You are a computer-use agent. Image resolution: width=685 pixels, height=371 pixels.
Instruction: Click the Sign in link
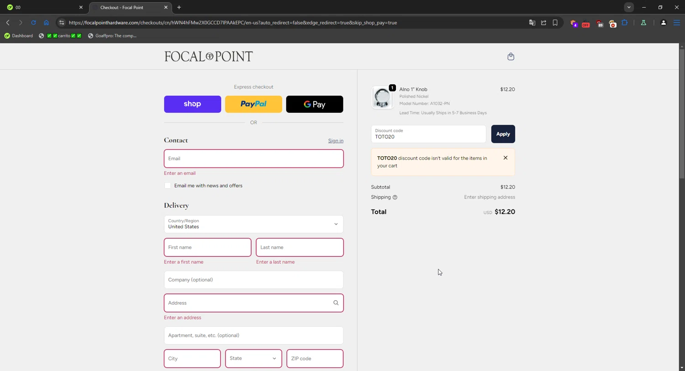(336, 141)
